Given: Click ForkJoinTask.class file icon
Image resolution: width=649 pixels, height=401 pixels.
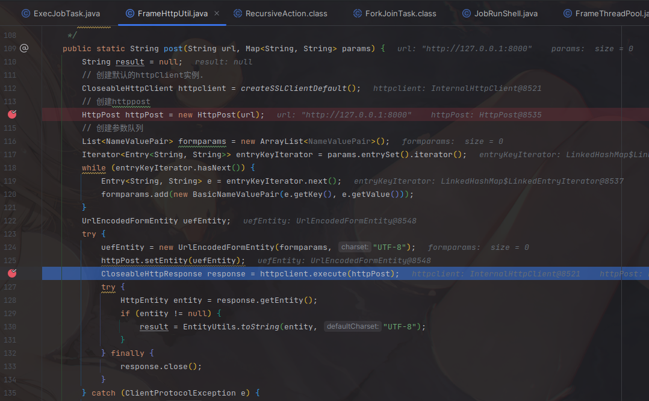Looking at the screenshot, I should coord(358,14).
